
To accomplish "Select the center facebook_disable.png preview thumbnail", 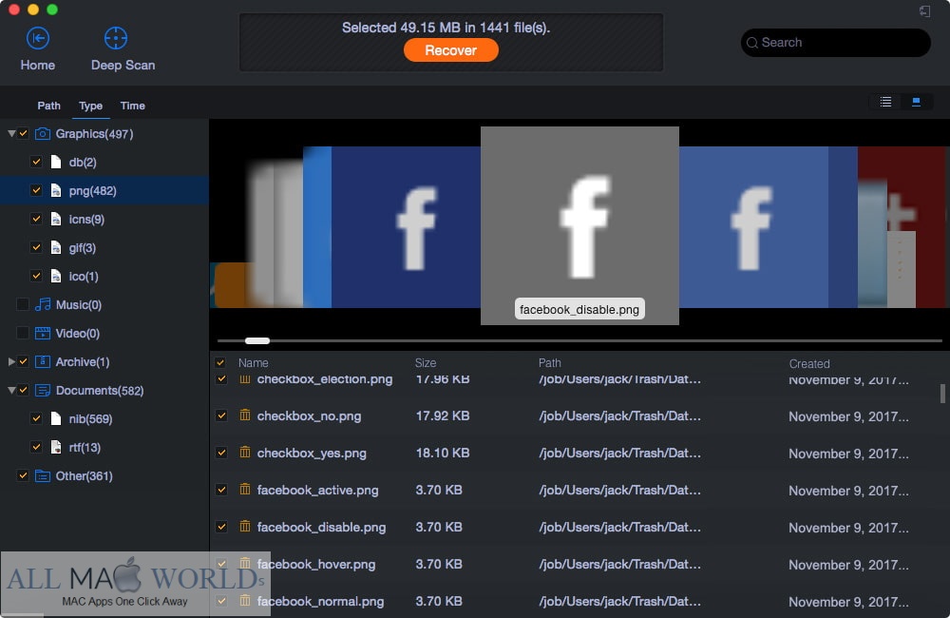I will [x=579, y=225].
